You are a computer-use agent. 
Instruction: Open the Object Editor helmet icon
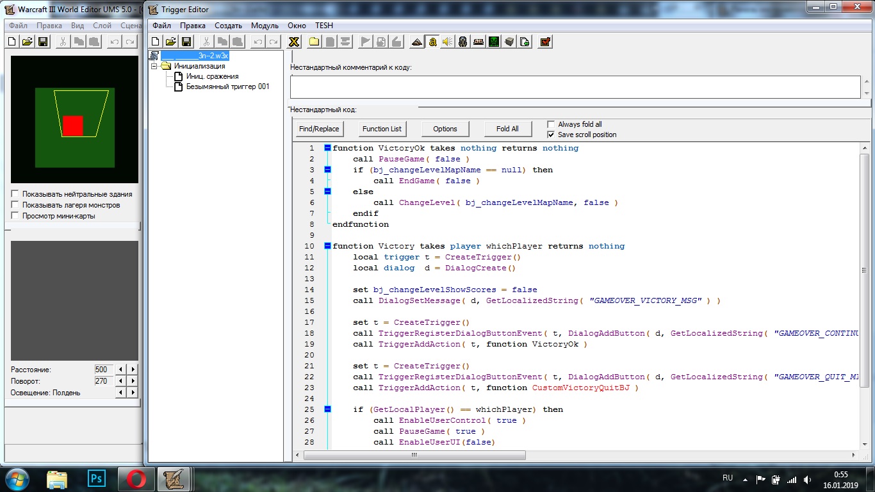462,42
